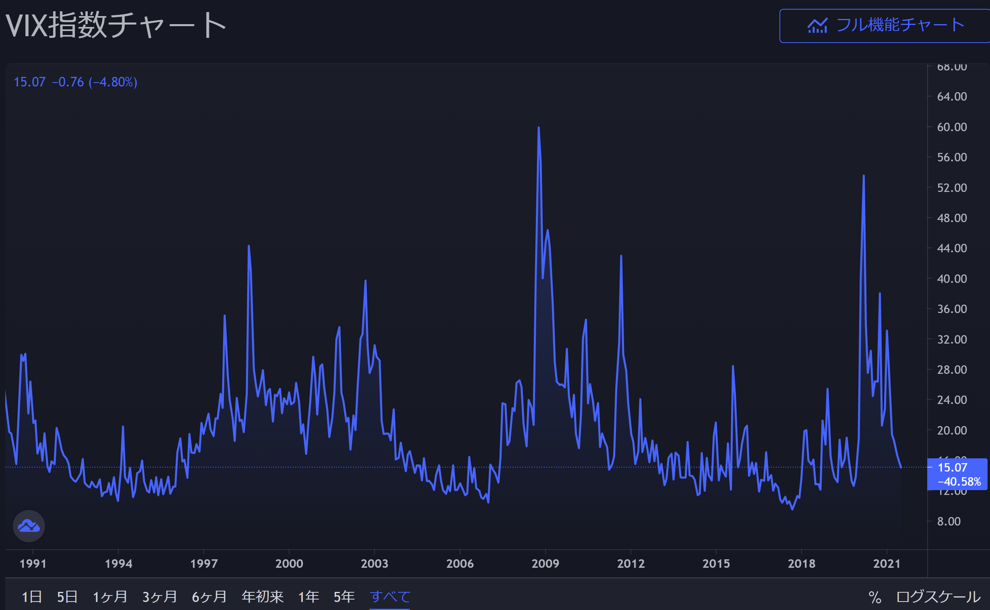Choose the 6ヶ月 time range
Image resolution: width=990 pixels, height=610 pixels.
coord(209,597)
